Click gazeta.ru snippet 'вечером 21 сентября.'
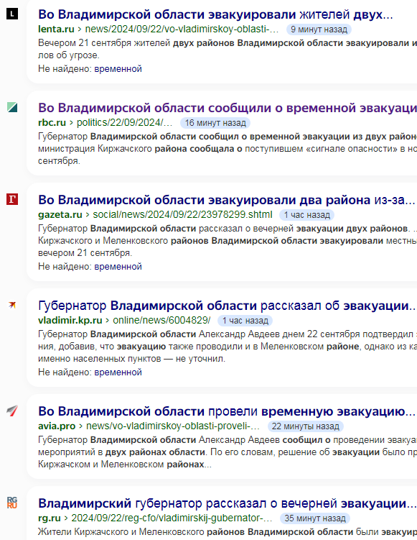Screen dimensions: 417x540 85,253
